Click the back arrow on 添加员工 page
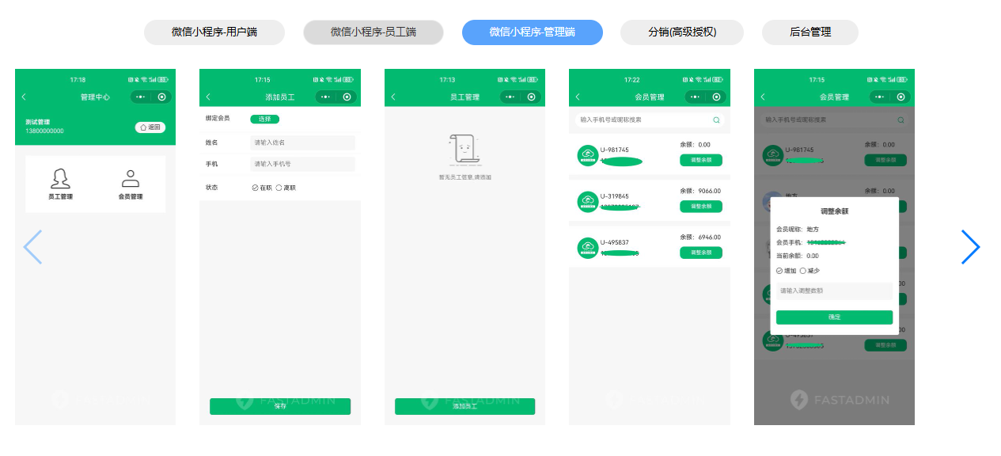This screenshot has width=1001, height=456. 210,97
